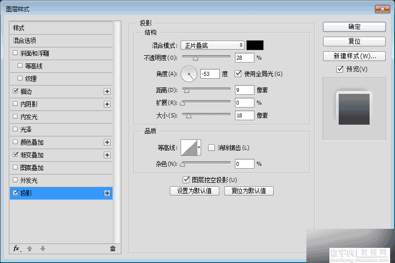This screenshot has width=395, height=263.
Task: Uncheck the 投影 effect checkbox
Action: pyautogui.click(x=15, y=193)
